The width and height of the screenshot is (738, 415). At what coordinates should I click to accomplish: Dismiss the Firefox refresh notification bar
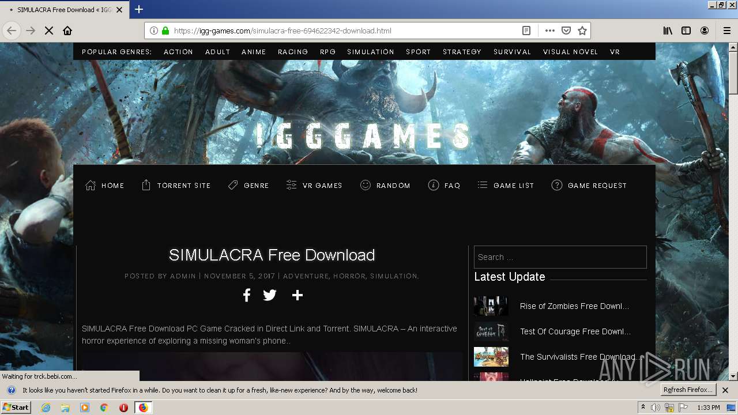click(x=725, y=390)
